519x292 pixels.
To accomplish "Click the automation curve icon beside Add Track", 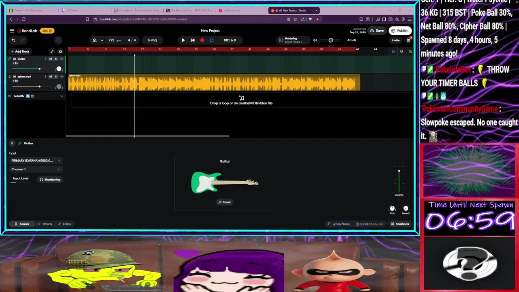I will coord(52,52).
